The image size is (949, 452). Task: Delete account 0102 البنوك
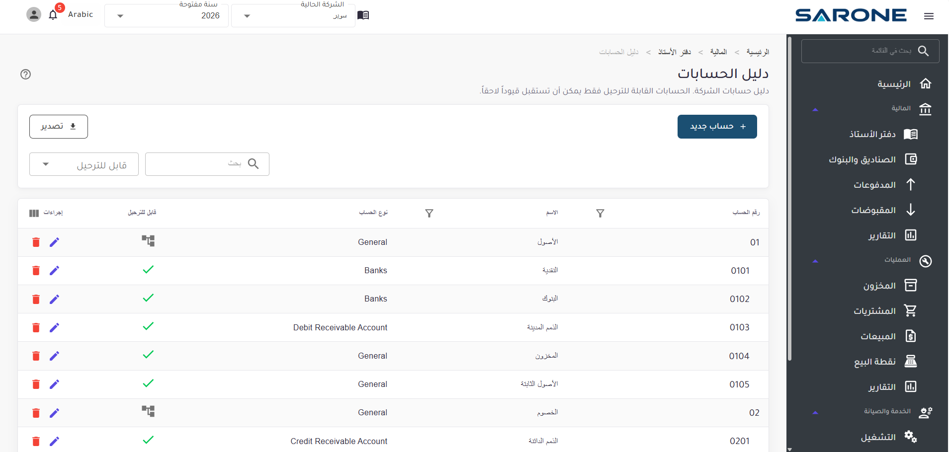pos(36,299)
